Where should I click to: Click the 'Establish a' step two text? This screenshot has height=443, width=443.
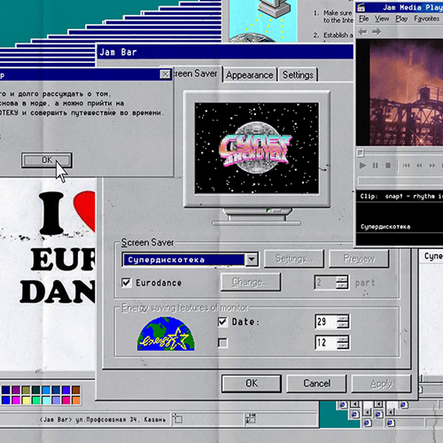(x=338, y=35)
